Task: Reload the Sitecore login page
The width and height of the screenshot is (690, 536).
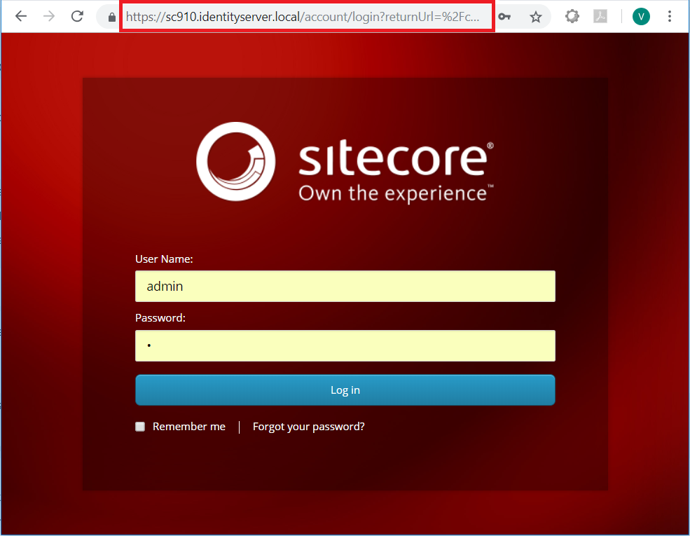Action: [77, 15]
